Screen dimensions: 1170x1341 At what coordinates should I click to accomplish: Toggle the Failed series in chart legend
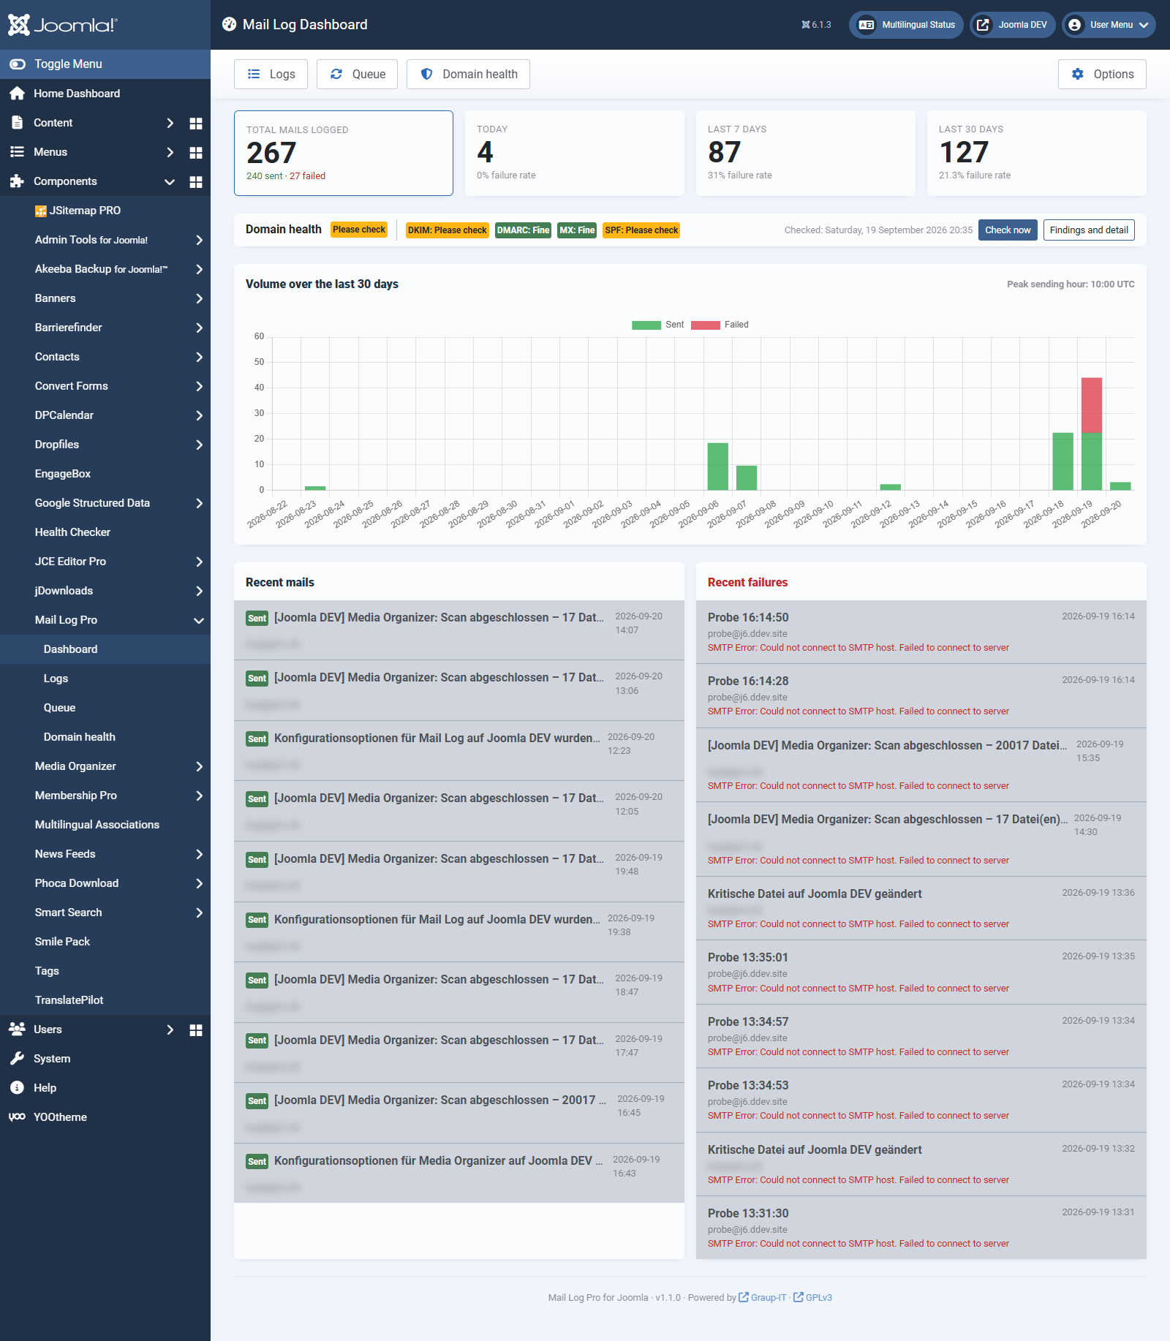pyautogui.click(x=720, y=325)
